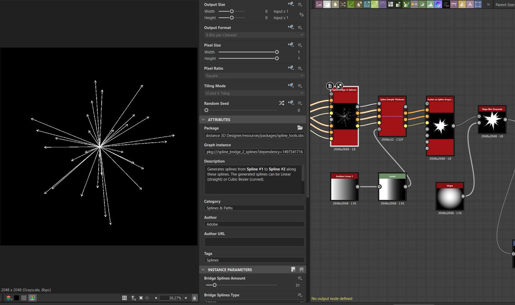Collapse the ATTRIBUTES section
This screenshot has width=515, height=305.
pos(203,119)
